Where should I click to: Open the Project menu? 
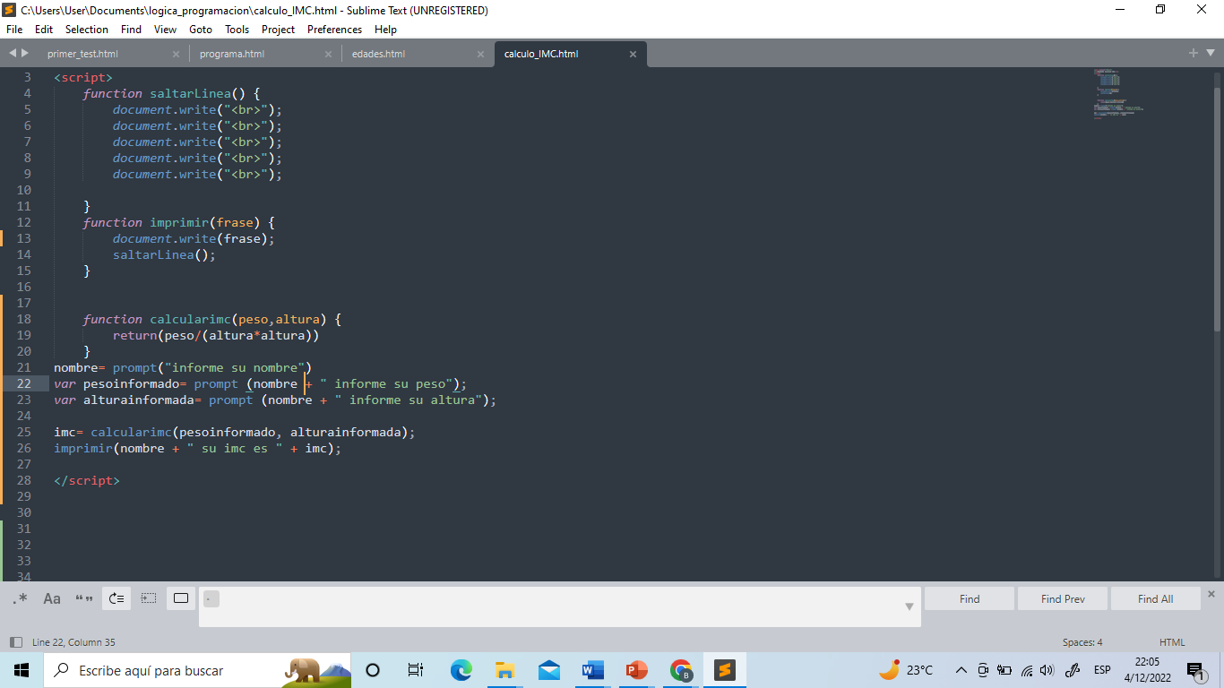click(x=279, y=30)
